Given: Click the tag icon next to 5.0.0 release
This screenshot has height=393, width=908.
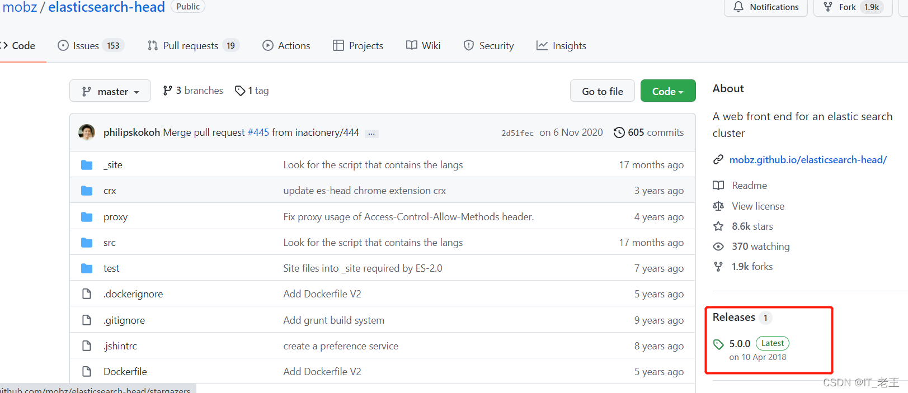Looking at the screenshot, I should (719, 344).
